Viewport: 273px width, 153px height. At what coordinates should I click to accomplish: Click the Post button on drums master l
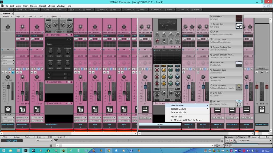[18, 39]
